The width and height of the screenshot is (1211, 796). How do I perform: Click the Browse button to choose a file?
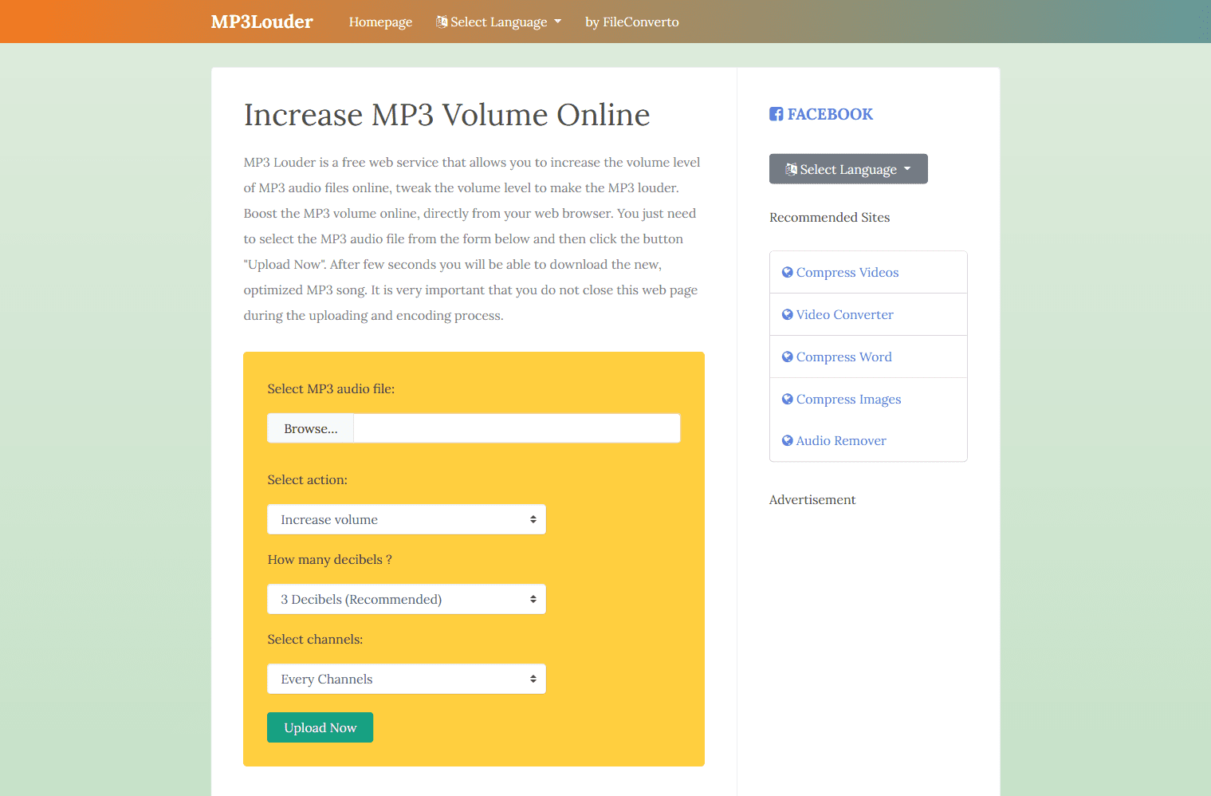[x=310, y=428]
